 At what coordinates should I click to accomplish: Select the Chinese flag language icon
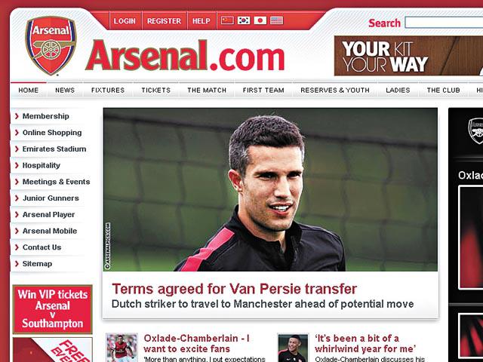pos(227,20)
